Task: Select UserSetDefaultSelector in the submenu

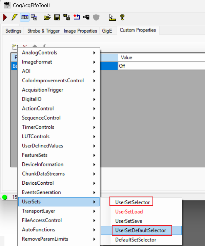Action: coord(141,230)
